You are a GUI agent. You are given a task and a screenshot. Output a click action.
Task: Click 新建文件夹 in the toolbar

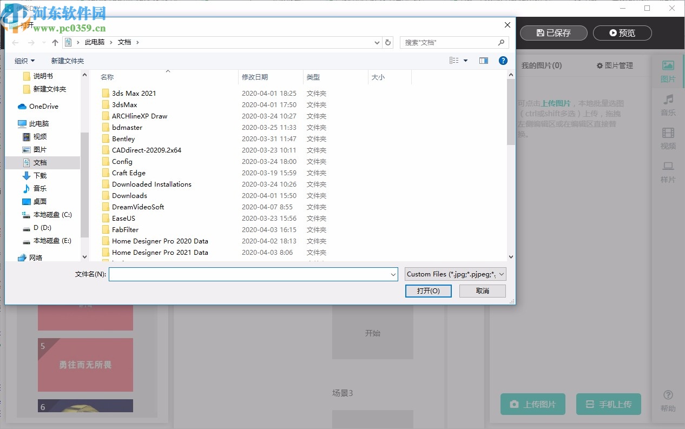[68, 61]
